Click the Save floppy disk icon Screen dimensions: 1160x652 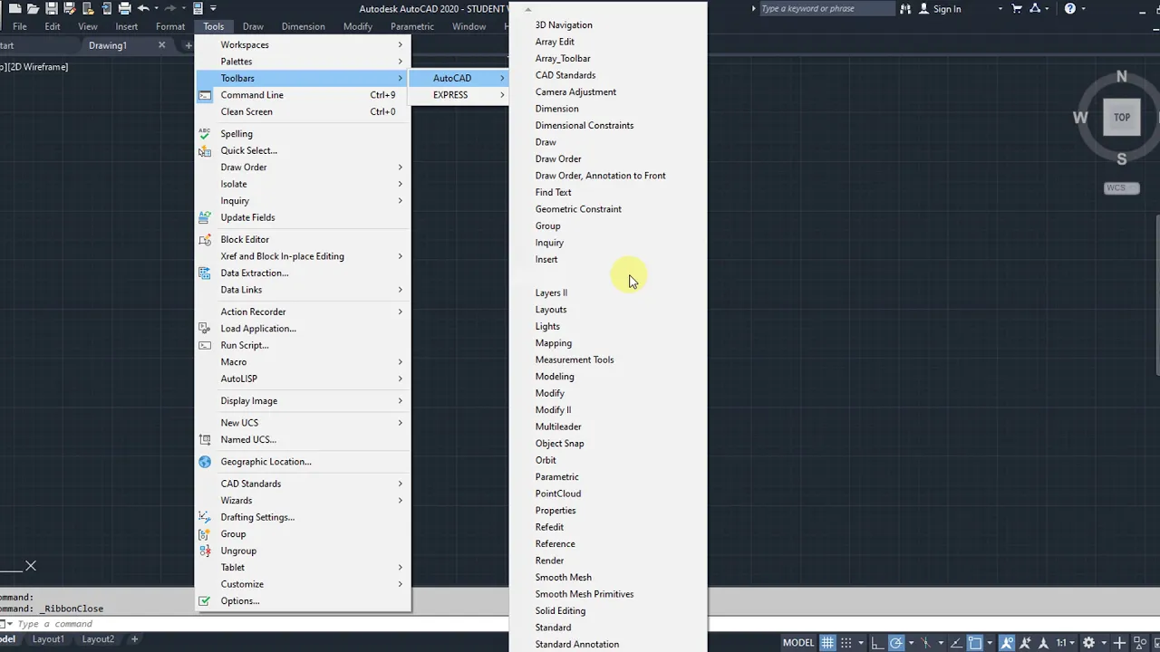(52, 8)
